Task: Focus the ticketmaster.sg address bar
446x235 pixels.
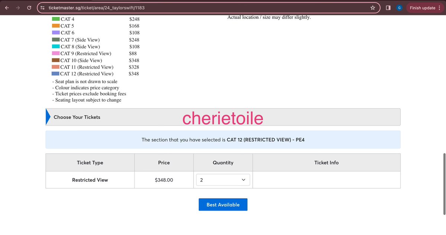Action: (x=208, y=8)
